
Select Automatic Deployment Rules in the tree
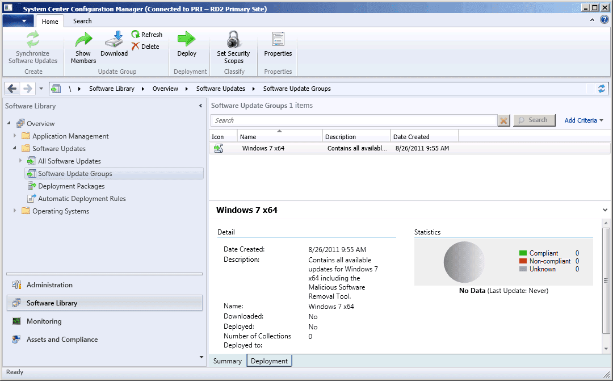click(x=82, y=199)
